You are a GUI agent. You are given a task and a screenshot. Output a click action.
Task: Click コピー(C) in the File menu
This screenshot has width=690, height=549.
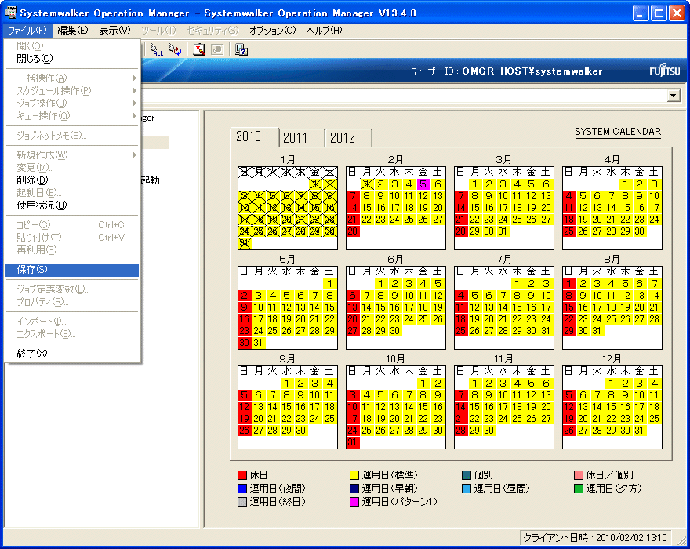pos(72,225)
